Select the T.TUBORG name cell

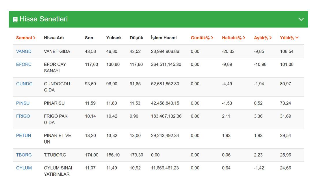point(55,155)
